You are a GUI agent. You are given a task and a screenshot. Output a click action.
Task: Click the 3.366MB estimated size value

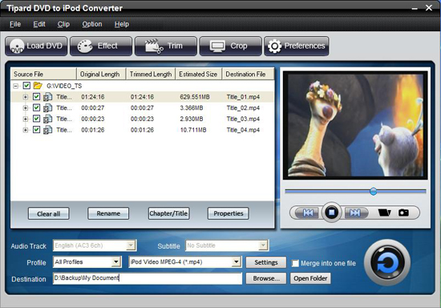(x=192, y=108)
